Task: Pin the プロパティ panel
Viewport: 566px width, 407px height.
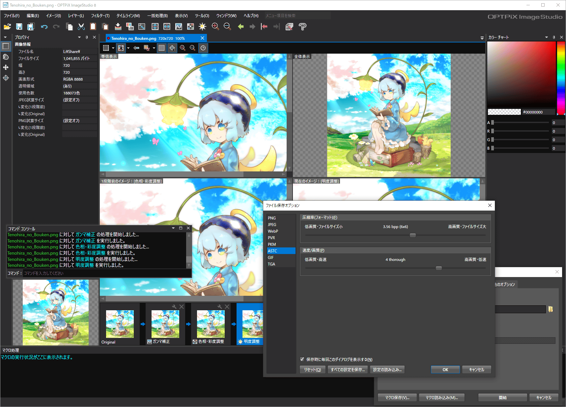Action: [87, 37]
